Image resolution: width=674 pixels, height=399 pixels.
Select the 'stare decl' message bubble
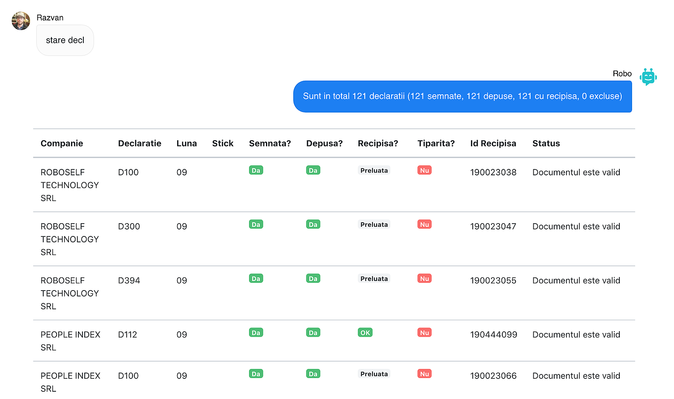[65, 40]
